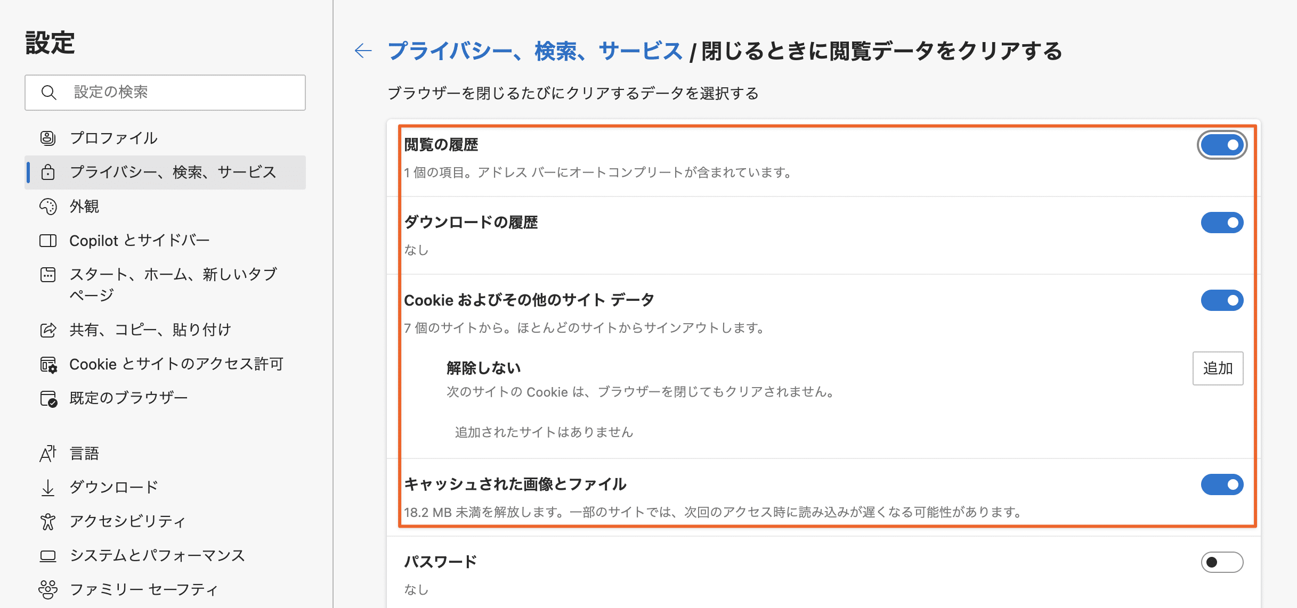Open Copilot とサイドバー settings icon
Viewport: 1297px width, 608px height.
point(48,241)
